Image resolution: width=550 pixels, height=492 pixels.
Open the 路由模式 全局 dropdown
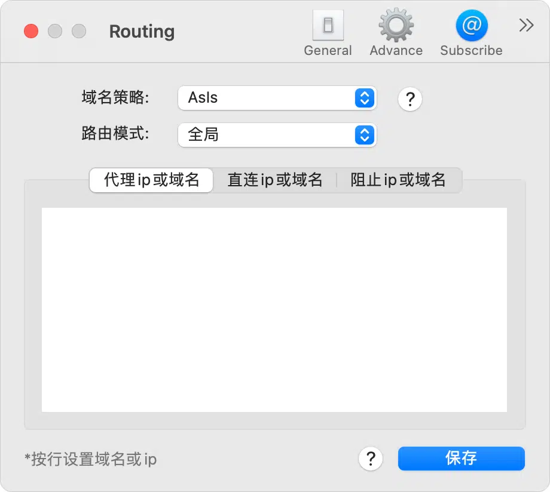click(277, 135)
